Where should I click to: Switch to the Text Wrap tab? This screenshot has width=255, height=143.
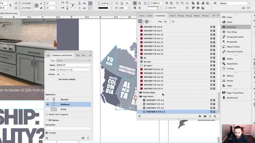coord(173,15)
